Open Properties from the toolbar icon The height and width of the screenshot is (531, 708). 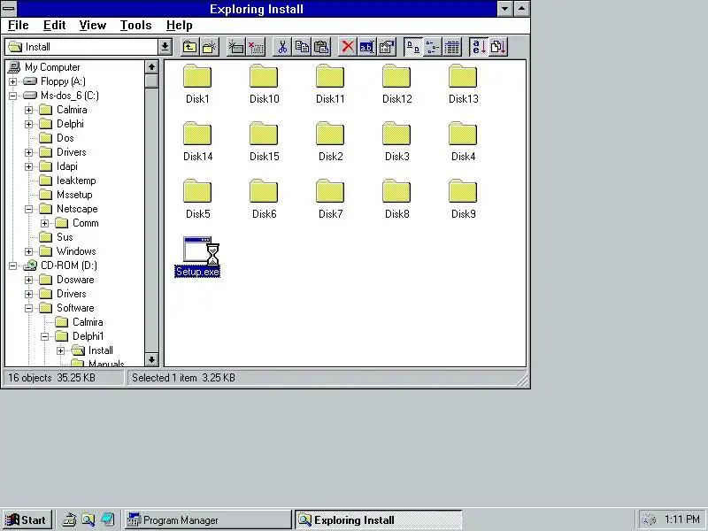pos(387,47)
